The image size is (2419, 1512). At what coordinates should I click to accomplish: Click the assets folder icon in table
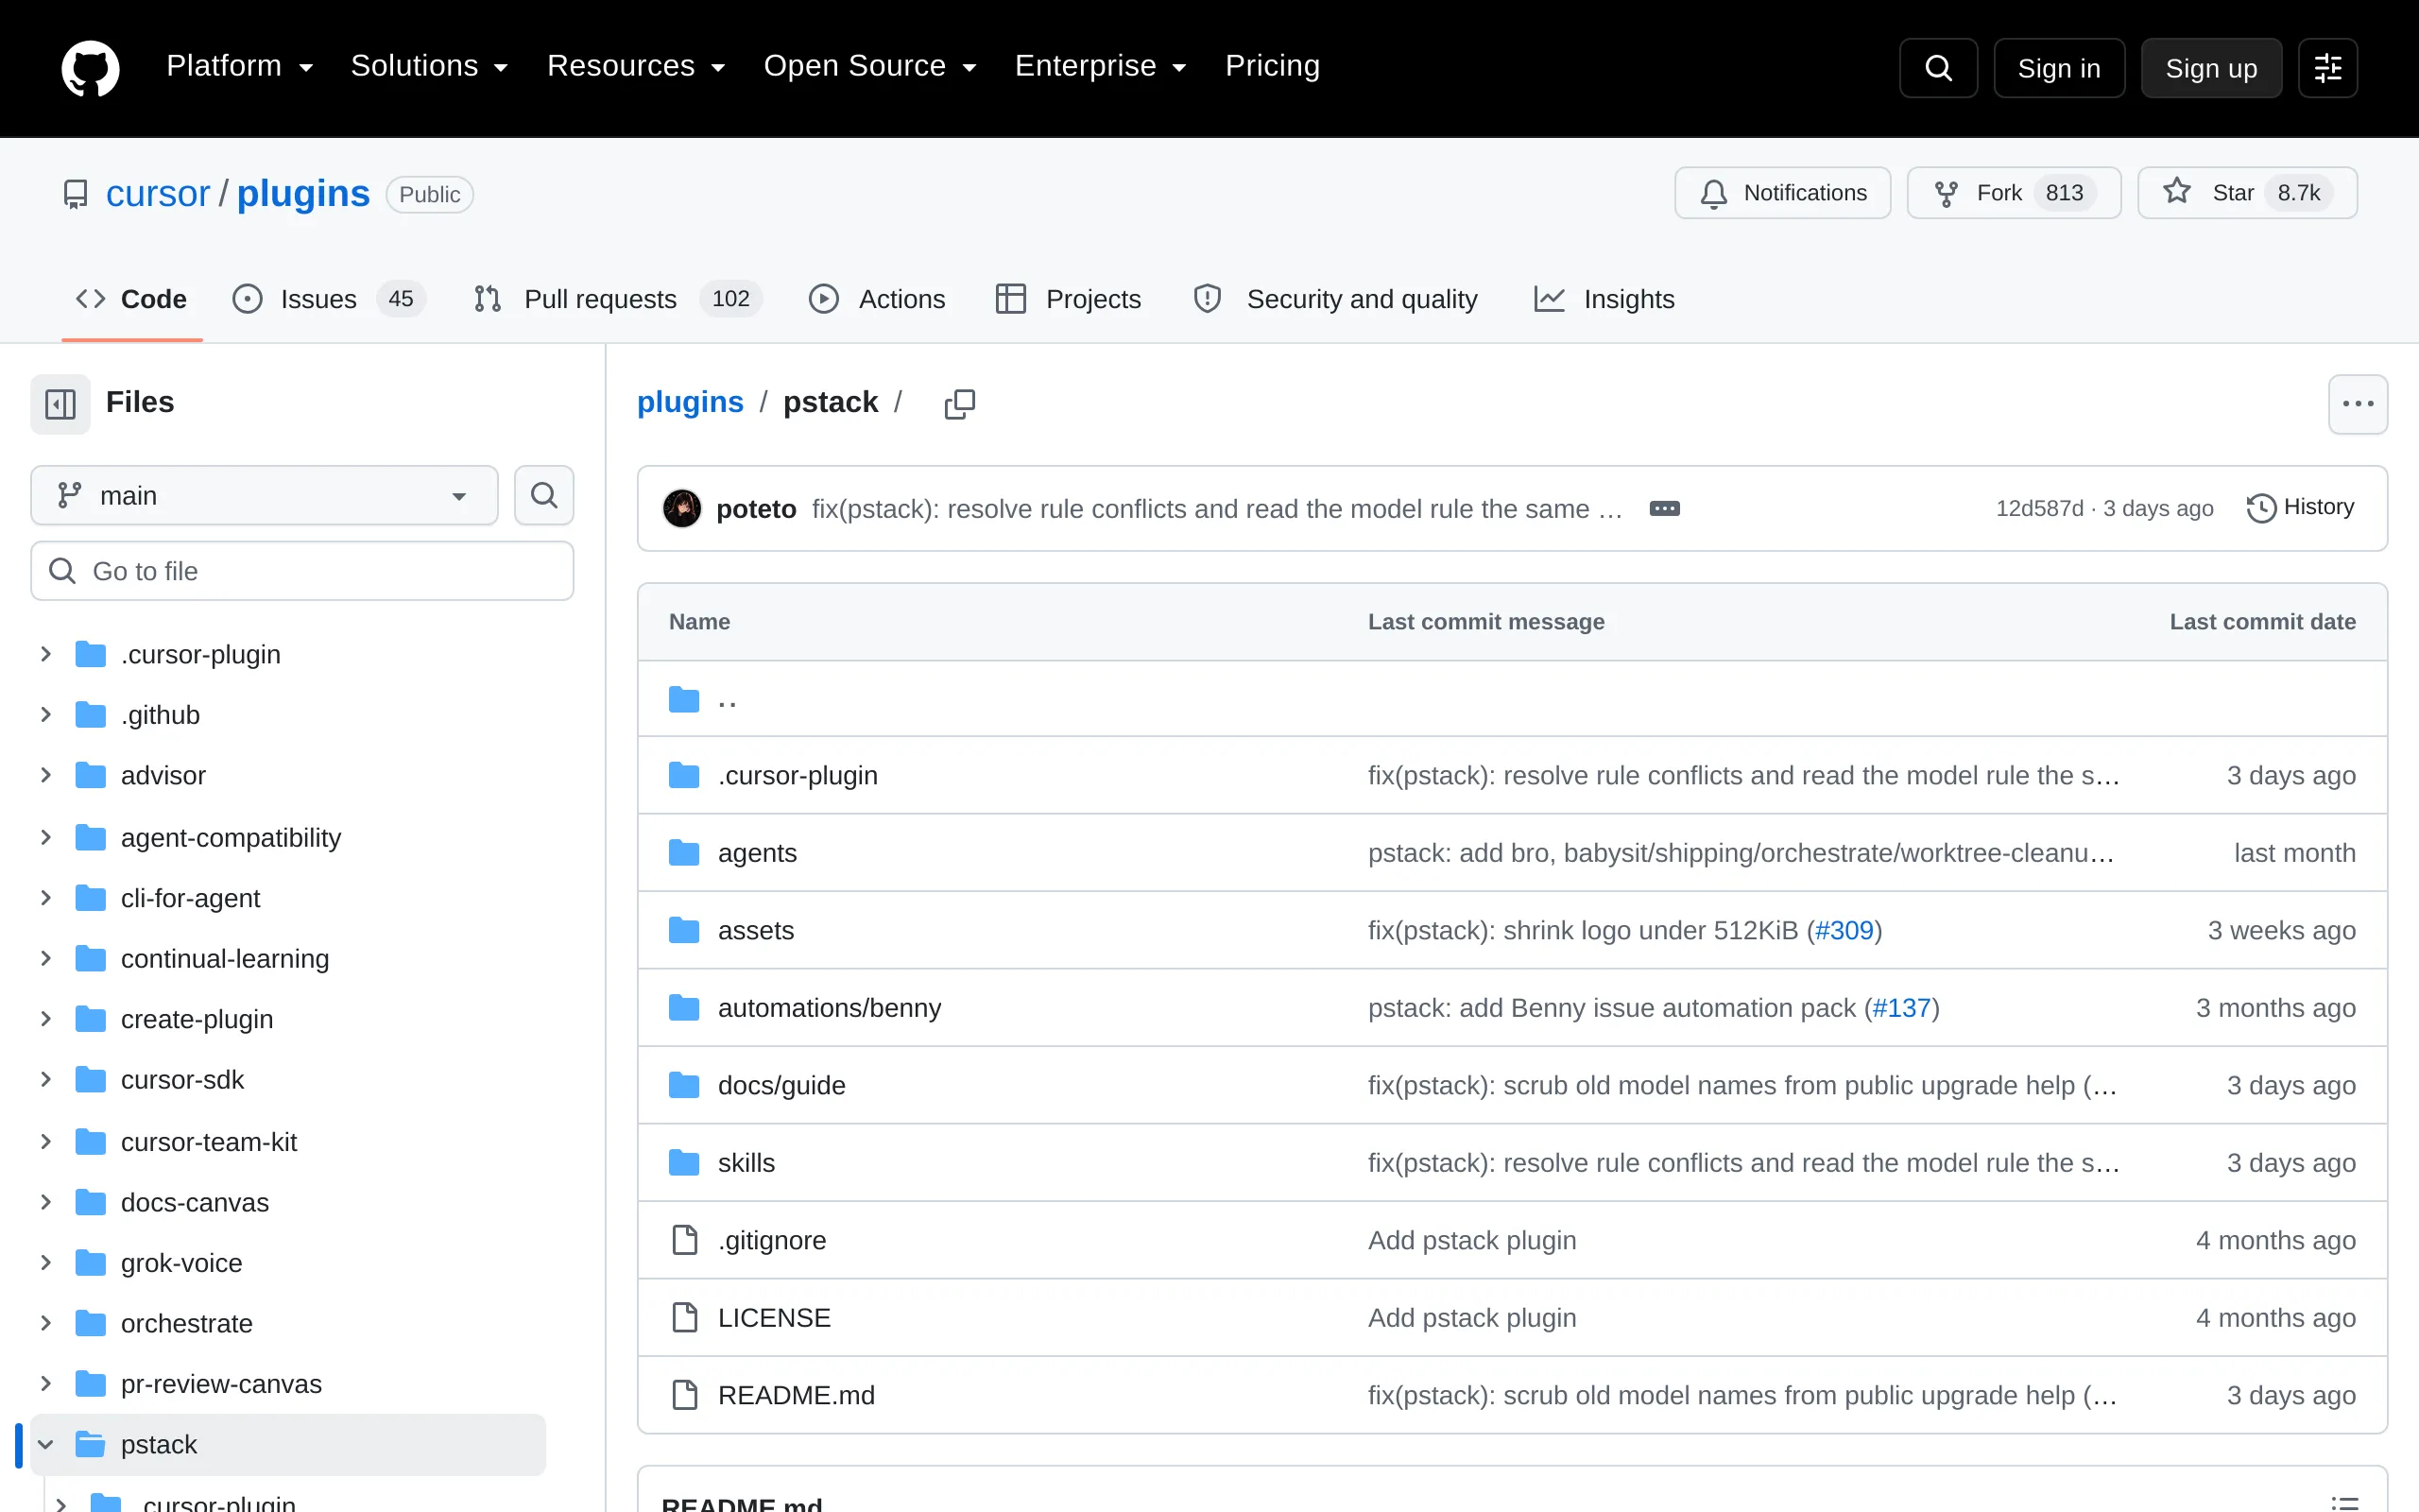684,931
